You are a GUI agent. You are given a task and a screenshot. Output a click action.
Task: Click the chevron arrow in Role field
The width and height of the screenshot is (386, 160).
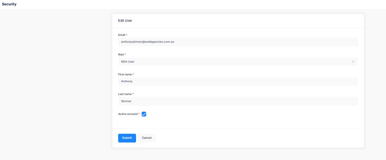click(353, 62)
